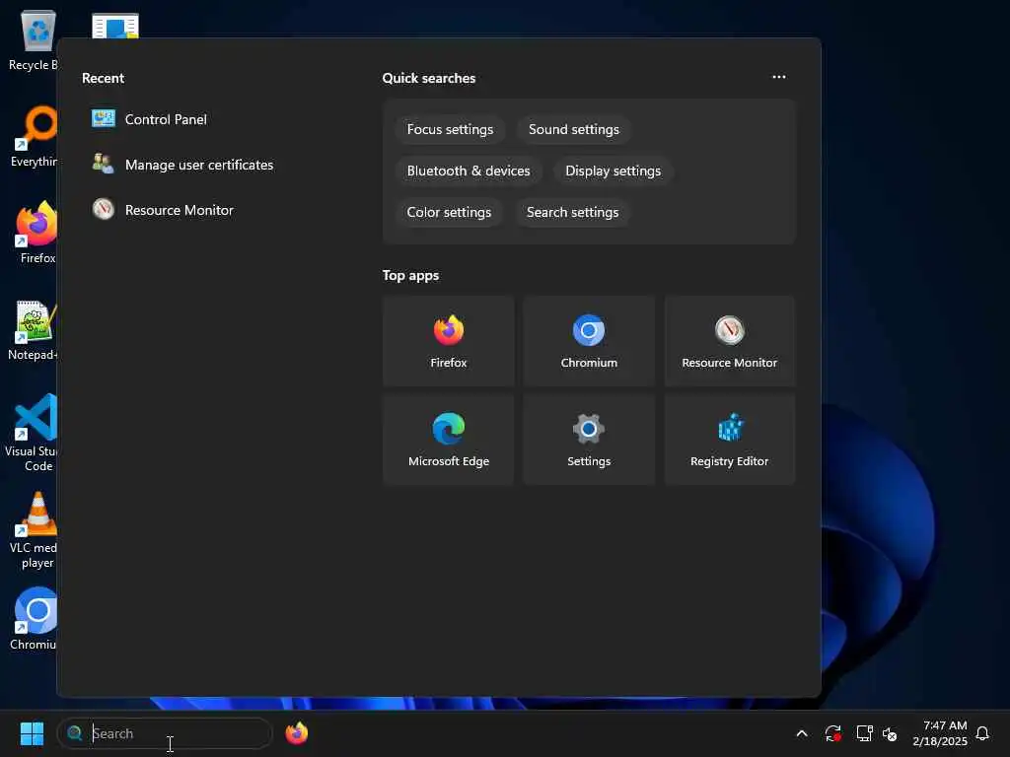Open Registry Editor from Top apps
The height and width of the screenshot is (757, 1010).
tap(729, 440)
